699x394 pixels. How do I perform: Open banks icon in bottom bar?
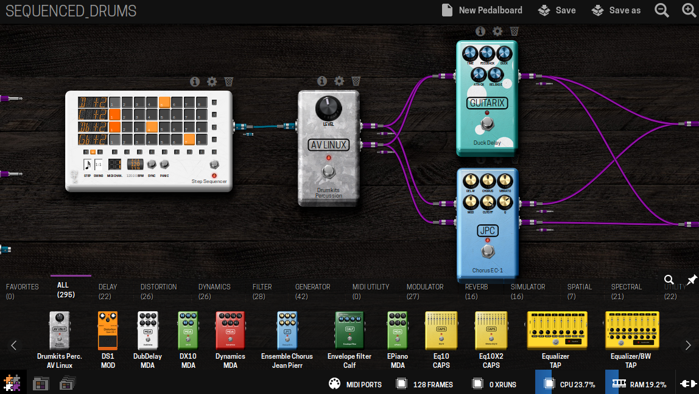pos(68,383)
